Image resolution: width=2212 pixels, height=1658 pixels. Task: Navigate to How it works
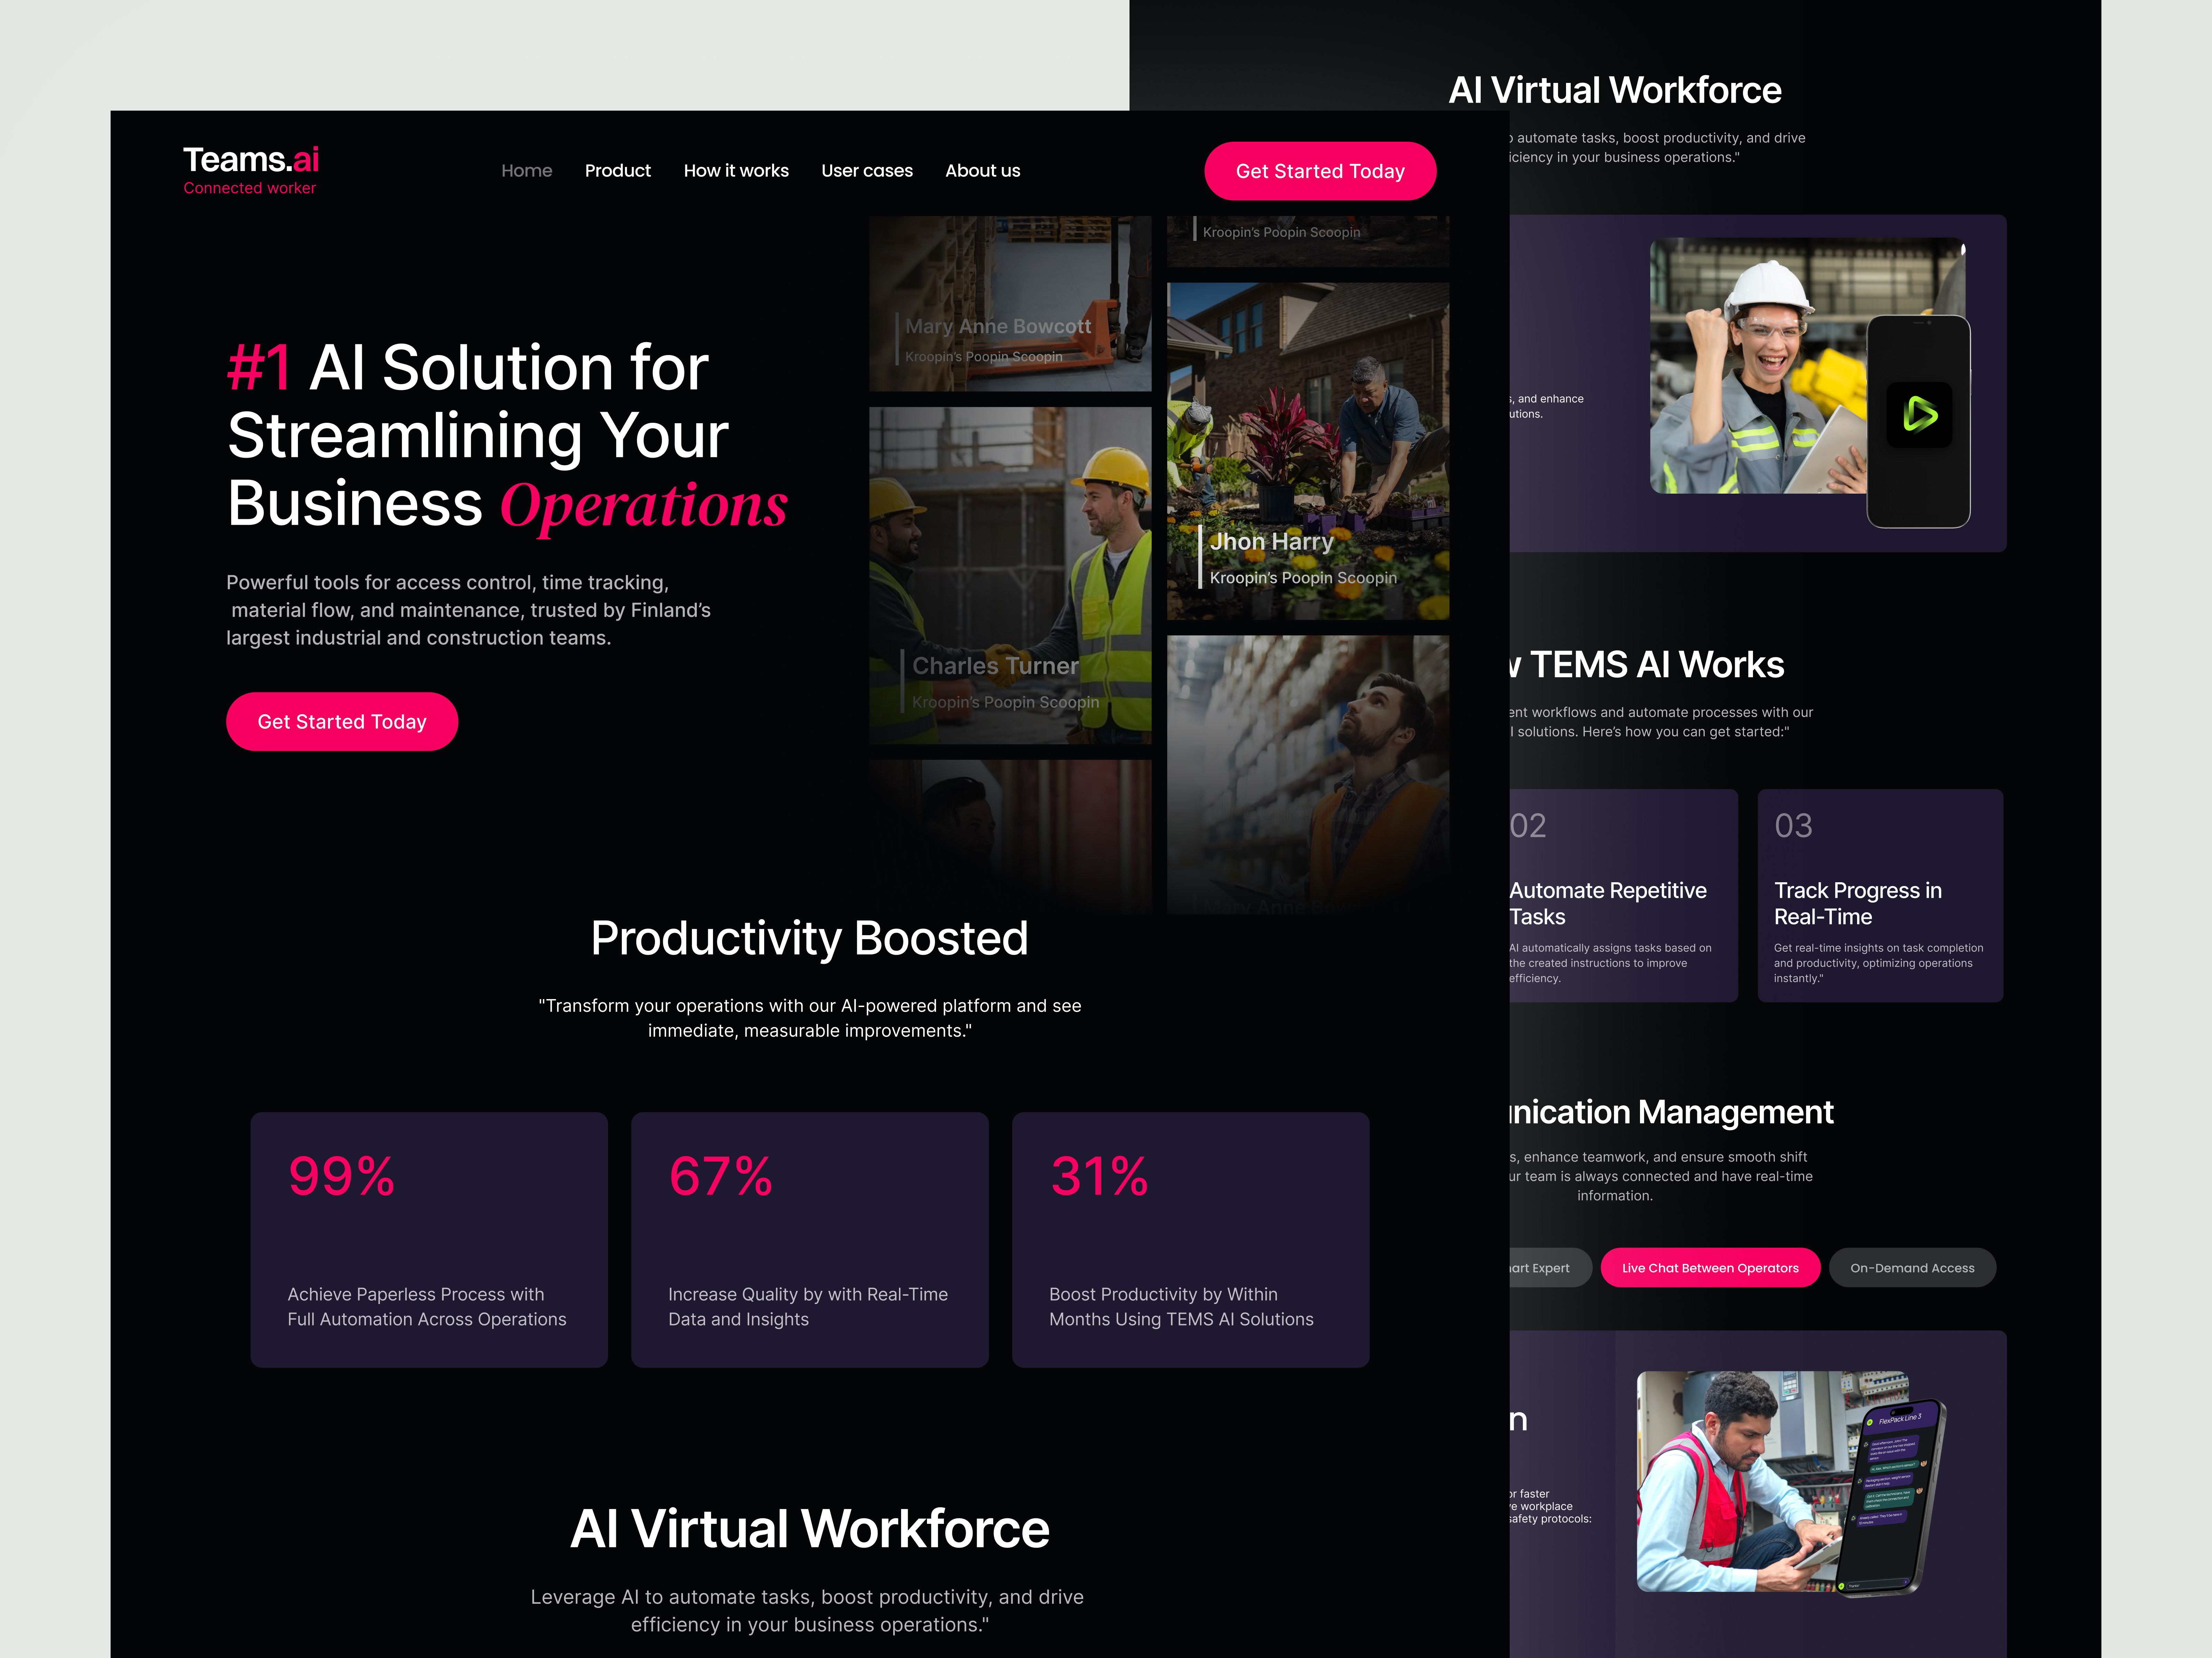tap(736, 170)
